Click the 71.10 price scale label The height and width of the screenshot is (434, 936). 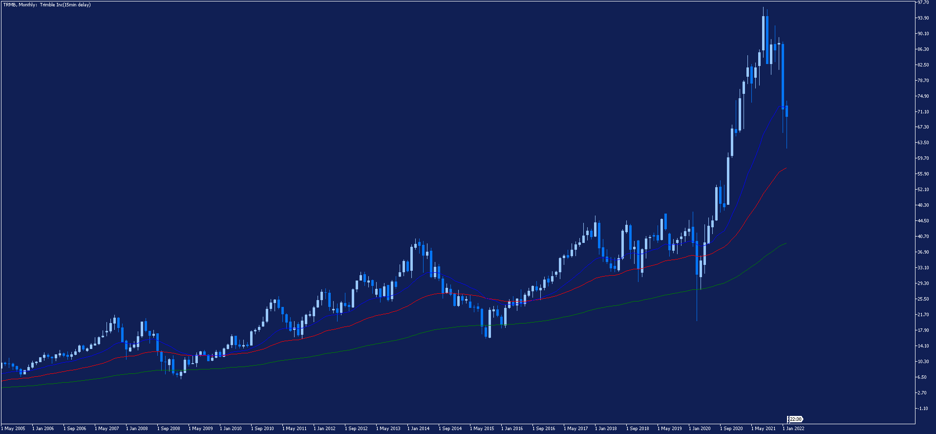coord(923,112)
